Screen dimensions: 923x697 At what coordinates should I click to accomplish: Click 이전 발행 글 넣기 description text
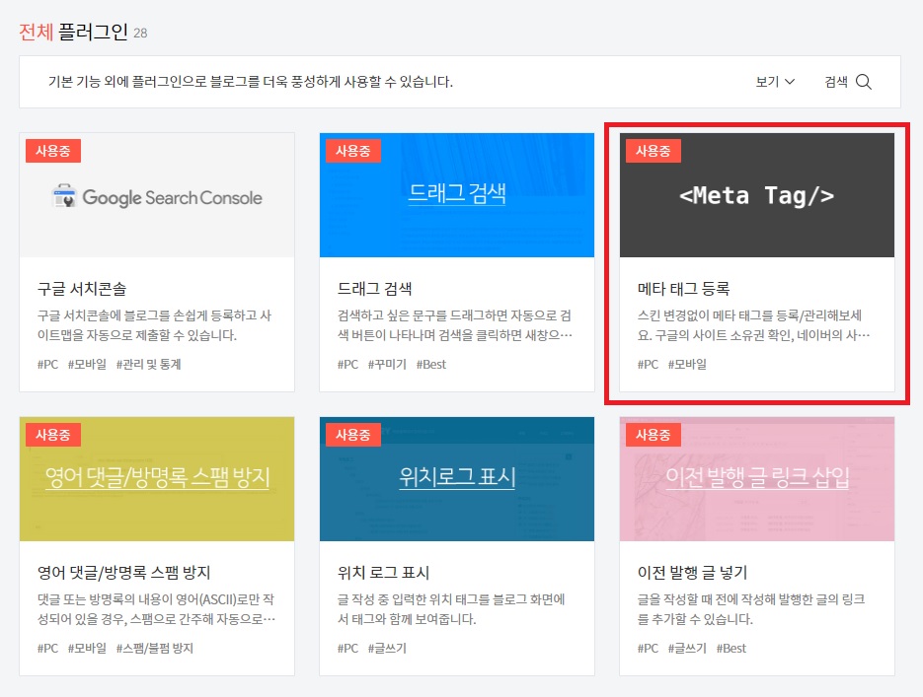(751, 609)
